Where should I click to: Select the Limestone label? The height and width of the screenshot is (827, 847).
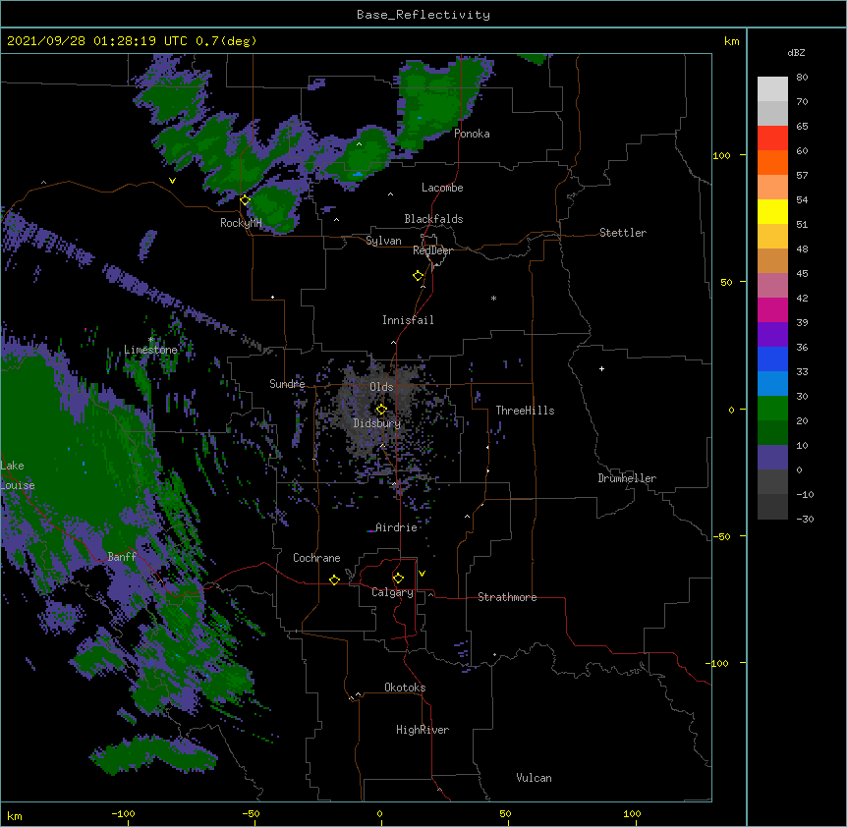click(150, 350)
